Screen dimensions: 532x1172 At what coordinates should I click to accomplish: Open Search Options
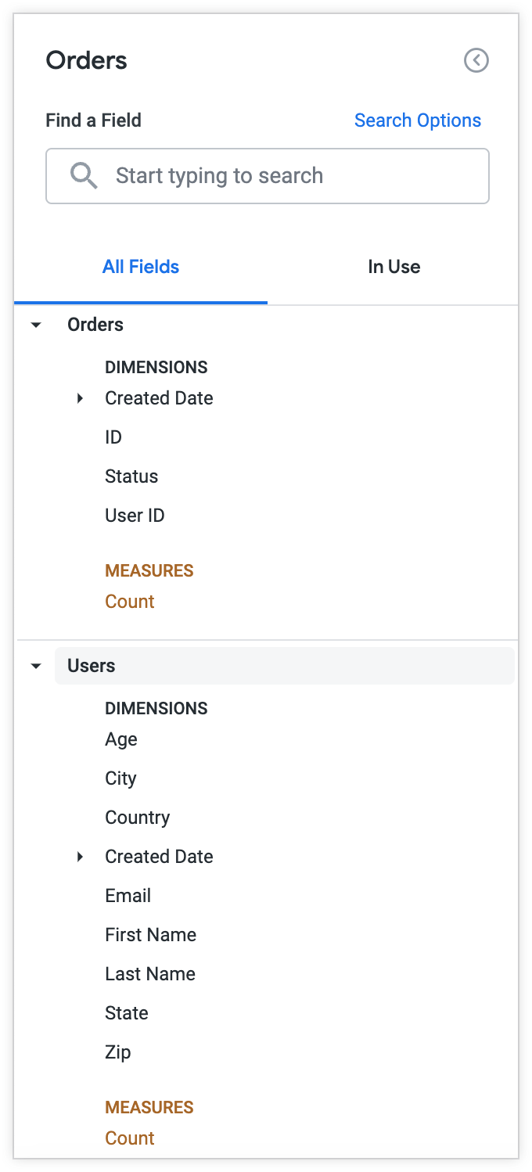(417, 120)
